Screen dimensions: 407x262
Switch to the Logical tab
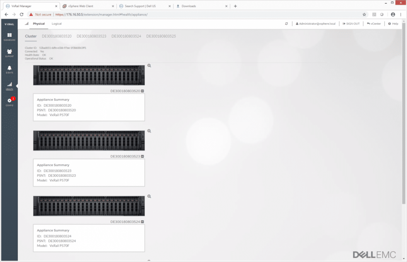(x=56, y=23)
